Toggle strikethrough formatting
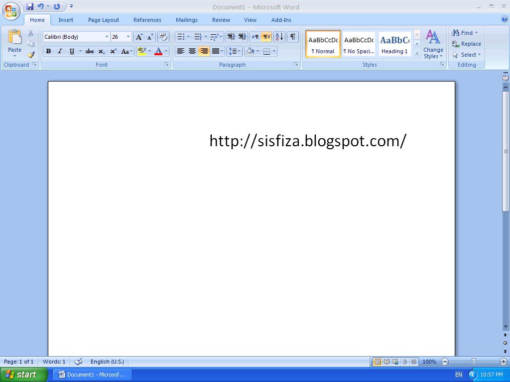Screen dimensions: 510x382 tap(90, 51)
